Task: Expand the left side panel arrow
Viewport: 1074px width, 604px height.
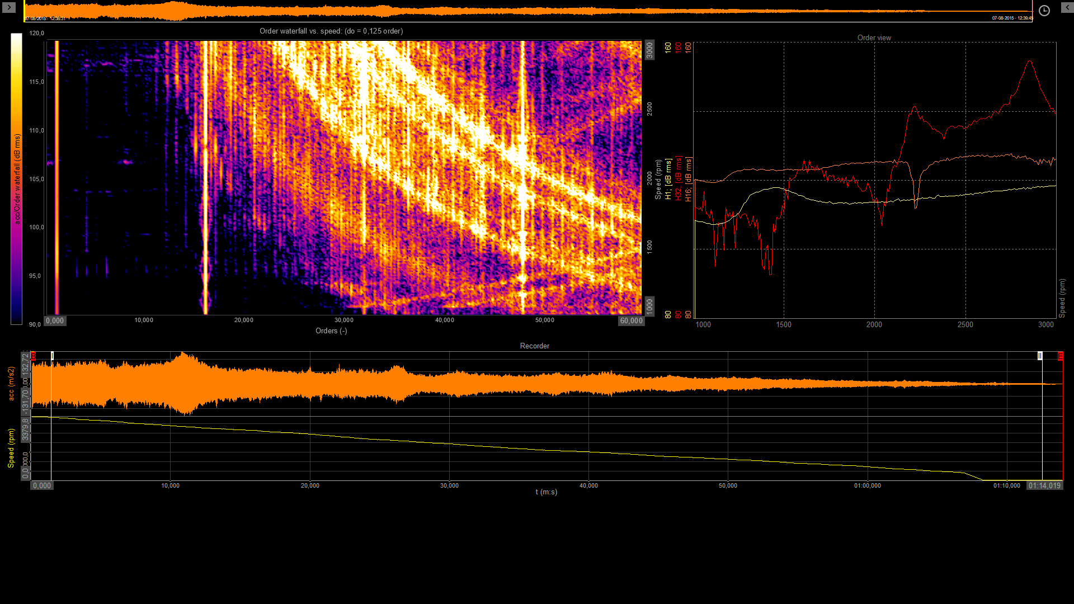Action: point(9,7)
